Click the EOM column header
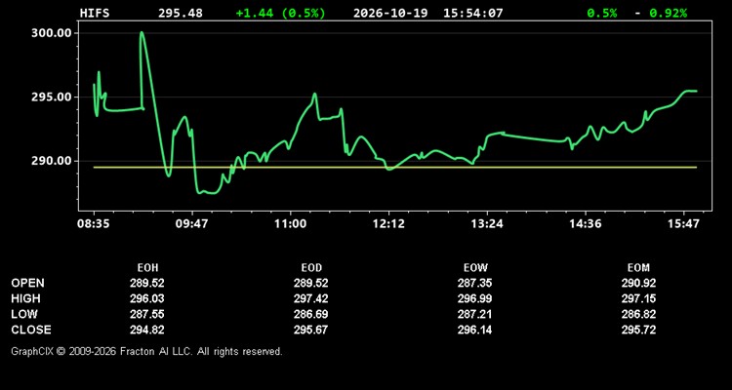 point(638,268)
